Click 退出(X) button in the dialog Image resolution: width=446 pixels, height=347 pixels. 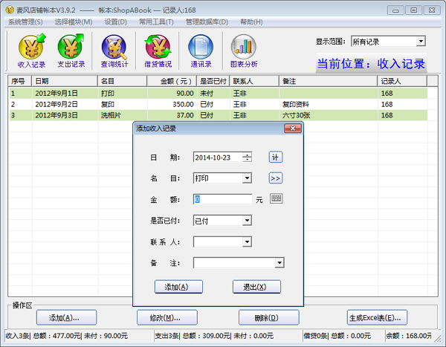(x=256, y=287)
